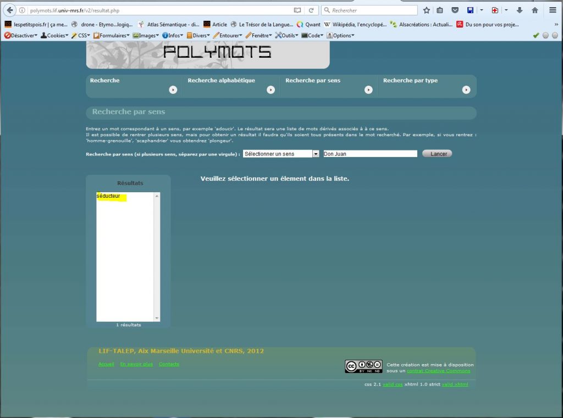Toggle reader view icon in address bar
This screenshot has width=563, height=418.
tap(297, 10)
